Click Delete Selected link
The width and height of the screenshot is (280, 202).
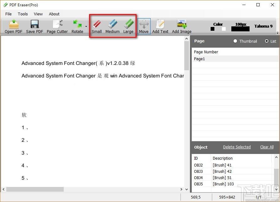237,147
